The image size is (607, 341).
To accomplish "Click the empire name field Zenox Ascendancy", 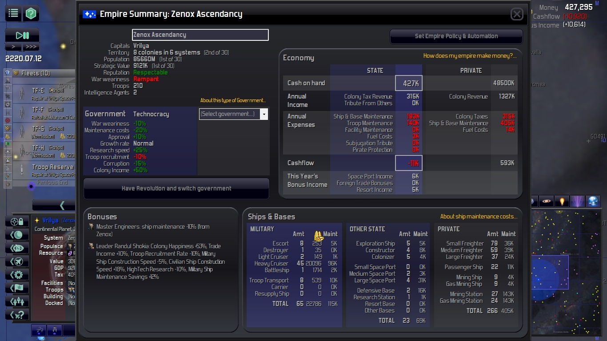I will pos(200,35).
